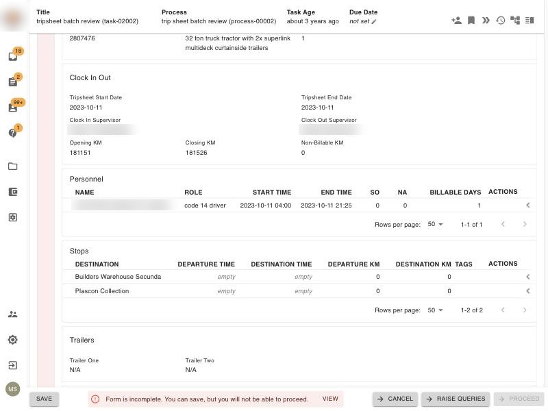
Task: Open the settings gear icon in sidebar
Action: click(x=13, y=340)
